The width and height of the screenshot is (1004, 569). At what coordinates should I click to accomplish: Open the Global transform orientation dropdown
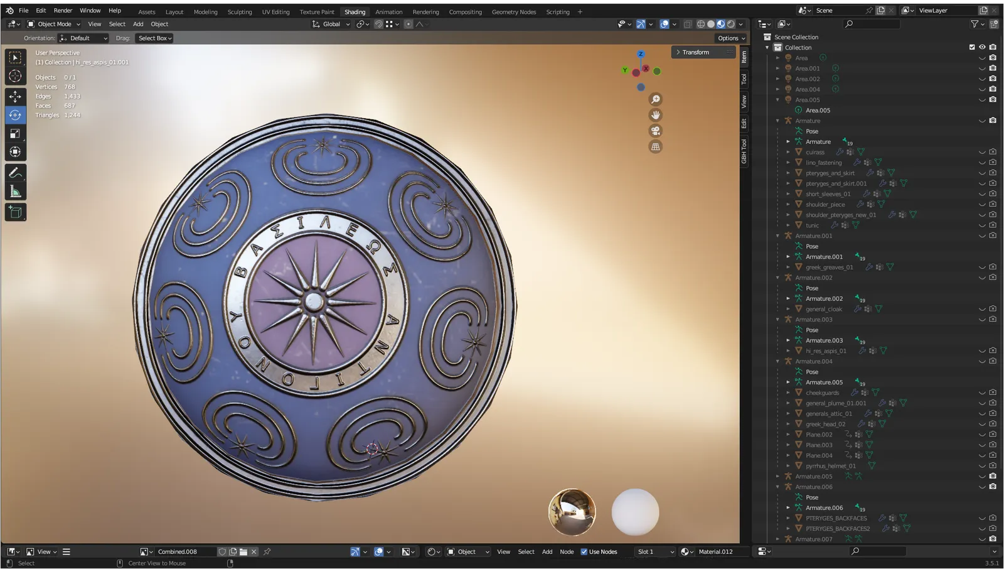click(331, 24)
